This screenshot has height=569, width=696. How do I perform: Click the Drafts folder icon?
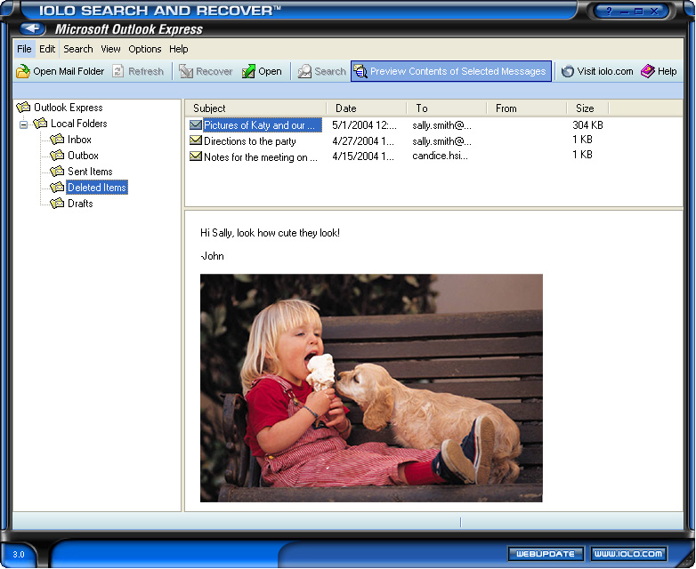[57, 204]
